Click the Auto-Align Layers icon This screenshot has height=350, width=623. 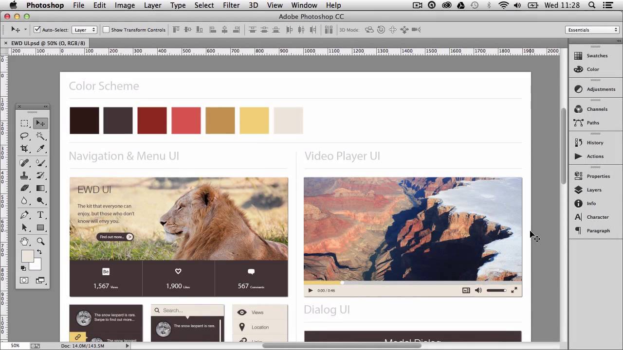click(330, 30)
